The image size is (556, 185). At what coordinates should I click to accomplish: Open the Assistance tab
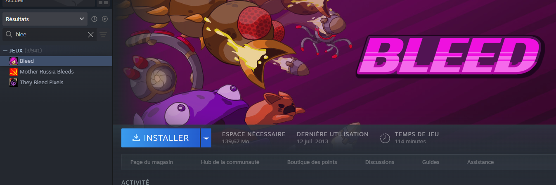(x=480, y=162)
